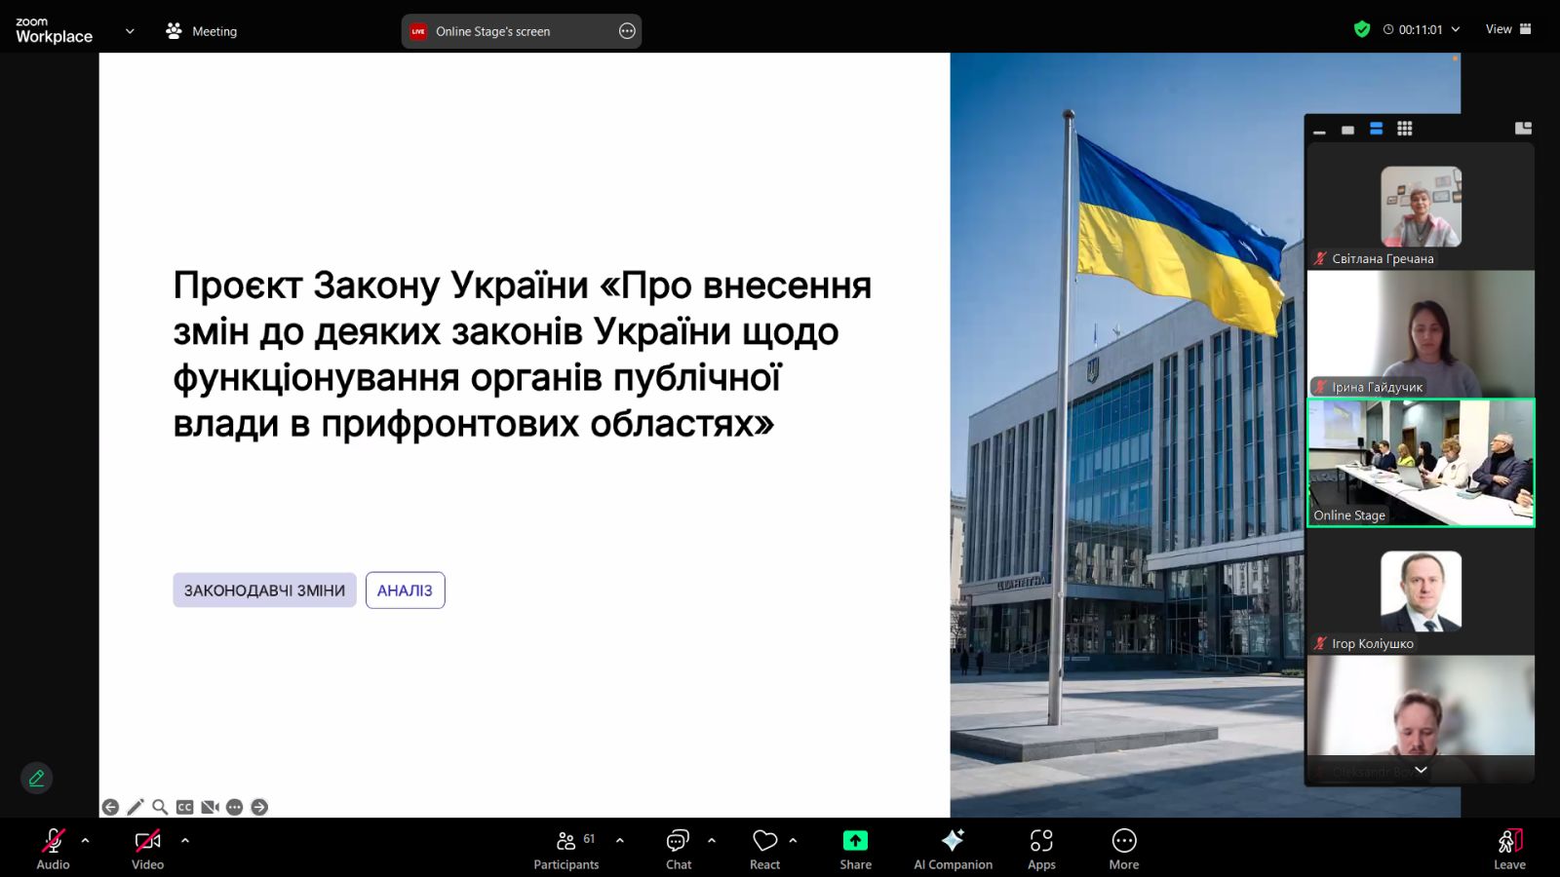Click the magnifier zoom icon on slide
The image size is (1560, 877).
[160, 807]
